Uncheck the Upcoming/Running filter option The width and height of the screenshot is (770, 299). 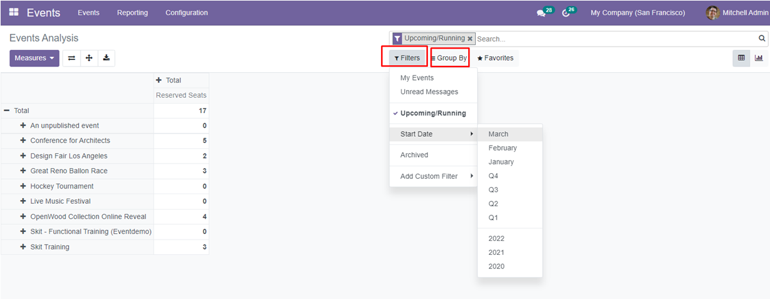[x=432, y=114]
